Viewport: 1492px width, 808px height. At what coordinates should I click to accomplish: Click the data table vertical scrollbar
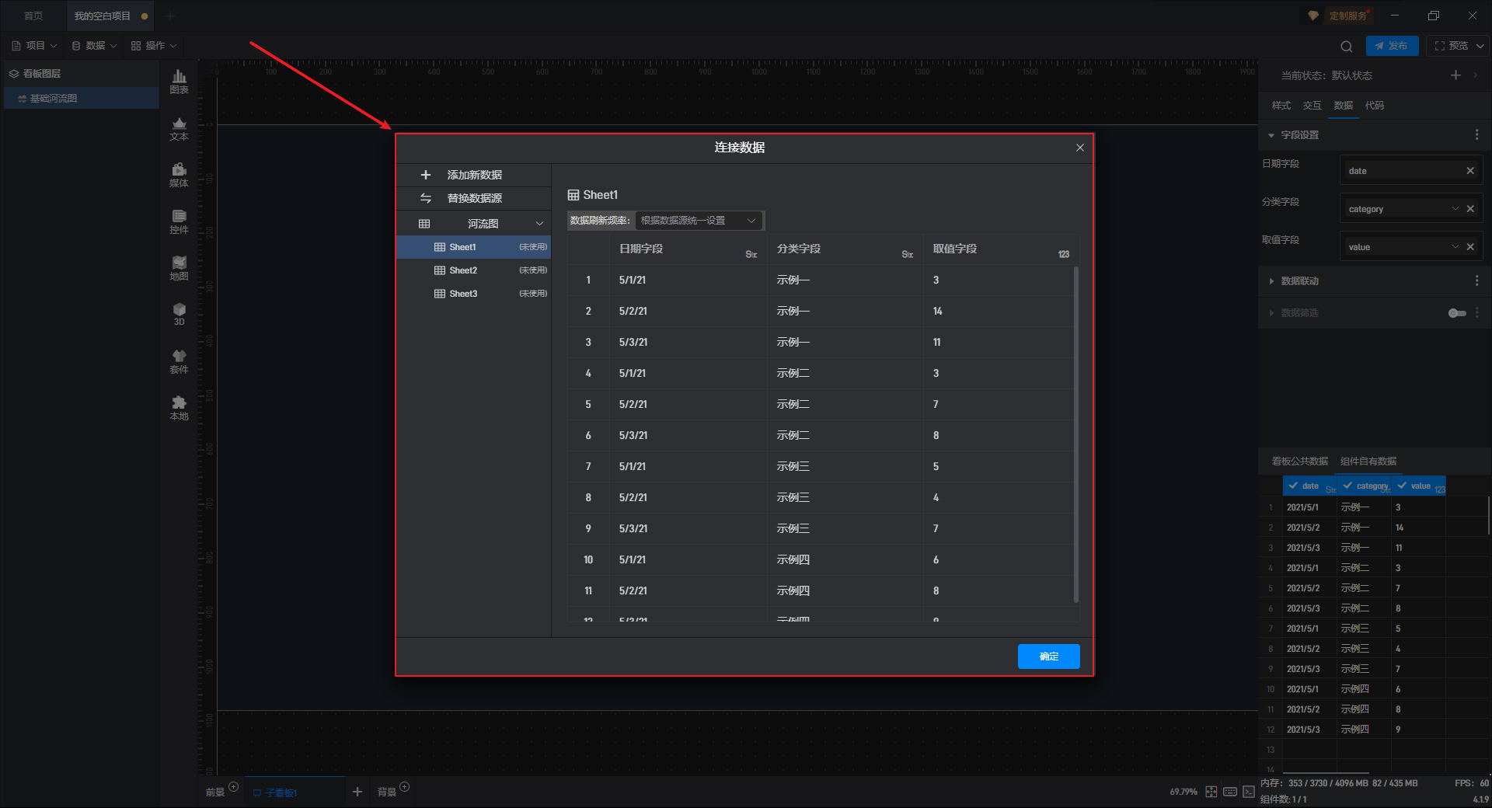coord(1075,435)
